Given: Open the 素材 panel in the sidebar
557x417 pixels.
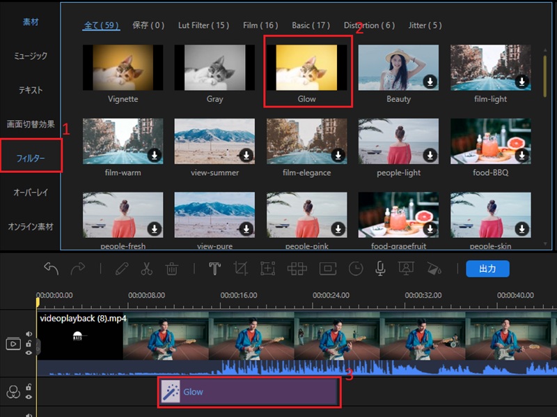Looking at the screenshot, I should (31, 22).
